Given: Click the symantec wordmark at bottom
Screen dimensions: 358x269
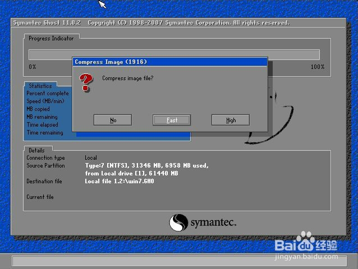Looking at the screenshot, I should point(213,222).
